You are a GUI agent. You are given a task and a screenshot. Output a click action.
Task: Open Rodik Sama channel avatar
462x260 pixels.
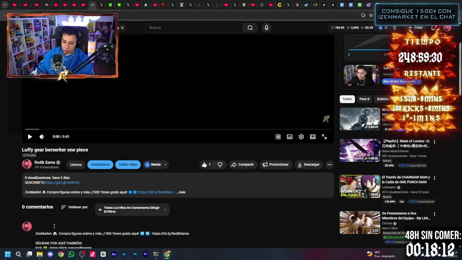click(x=27, y=164)
